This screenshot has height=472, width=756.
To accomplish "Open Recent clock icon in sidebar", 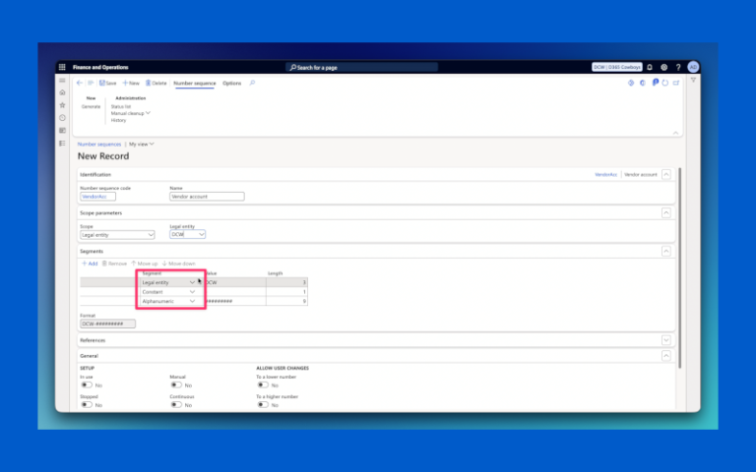I will (x=62, y=118).
